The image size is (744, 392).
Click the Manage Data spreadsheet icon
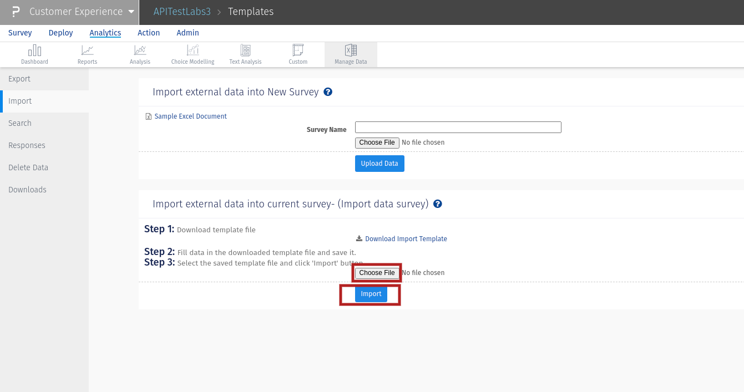[351, 51]
